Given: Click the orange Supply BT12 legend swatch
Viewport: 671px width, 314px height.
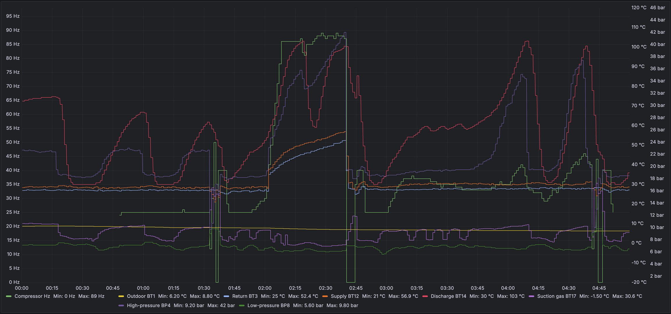Looking at the screenshot, I should tap(325, 296).
